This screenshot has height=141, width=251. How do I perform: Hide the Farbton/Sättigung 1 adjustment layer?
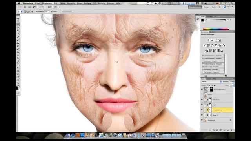point(202,90)
